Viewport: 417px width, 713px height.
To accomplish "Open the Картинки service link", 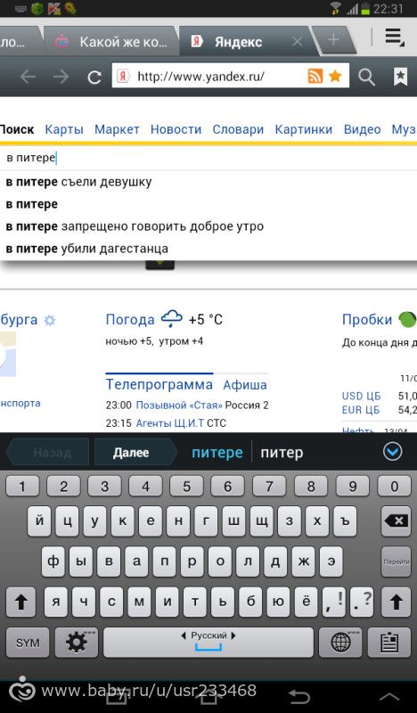I will [304, 129].
